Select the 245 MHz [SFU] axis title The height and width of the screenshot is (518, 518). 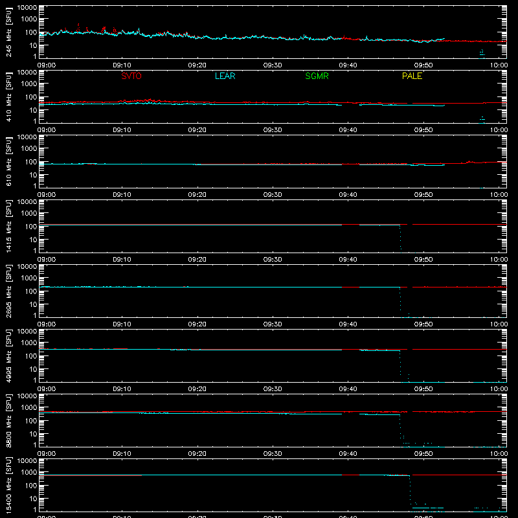(9, 32)
